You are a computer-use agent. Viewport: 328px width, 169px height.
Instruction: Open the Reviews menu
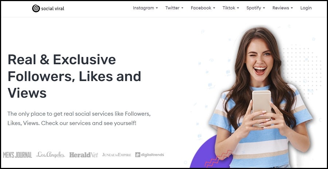click(x=282, y=8)
